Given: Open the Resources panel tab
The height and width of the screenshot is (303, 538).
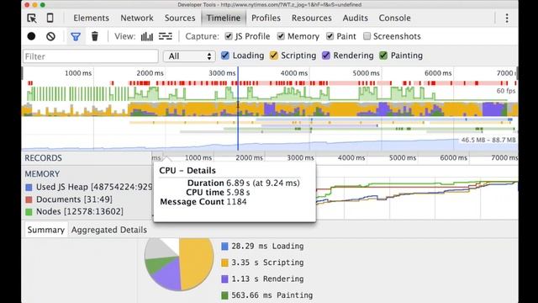Looking at the screenshot, I should [312, 18].
